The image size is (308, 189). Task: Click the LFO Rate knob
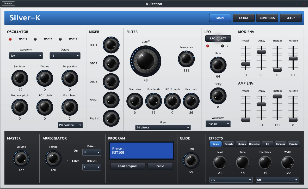click(x=218, y=65)
